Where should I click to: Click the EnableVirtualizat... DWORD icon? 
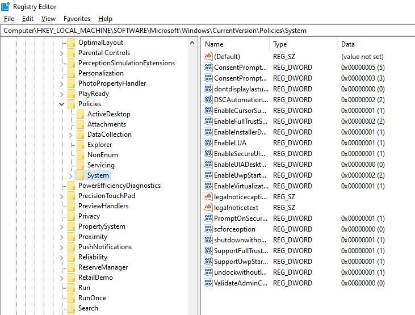pos(208,186)
